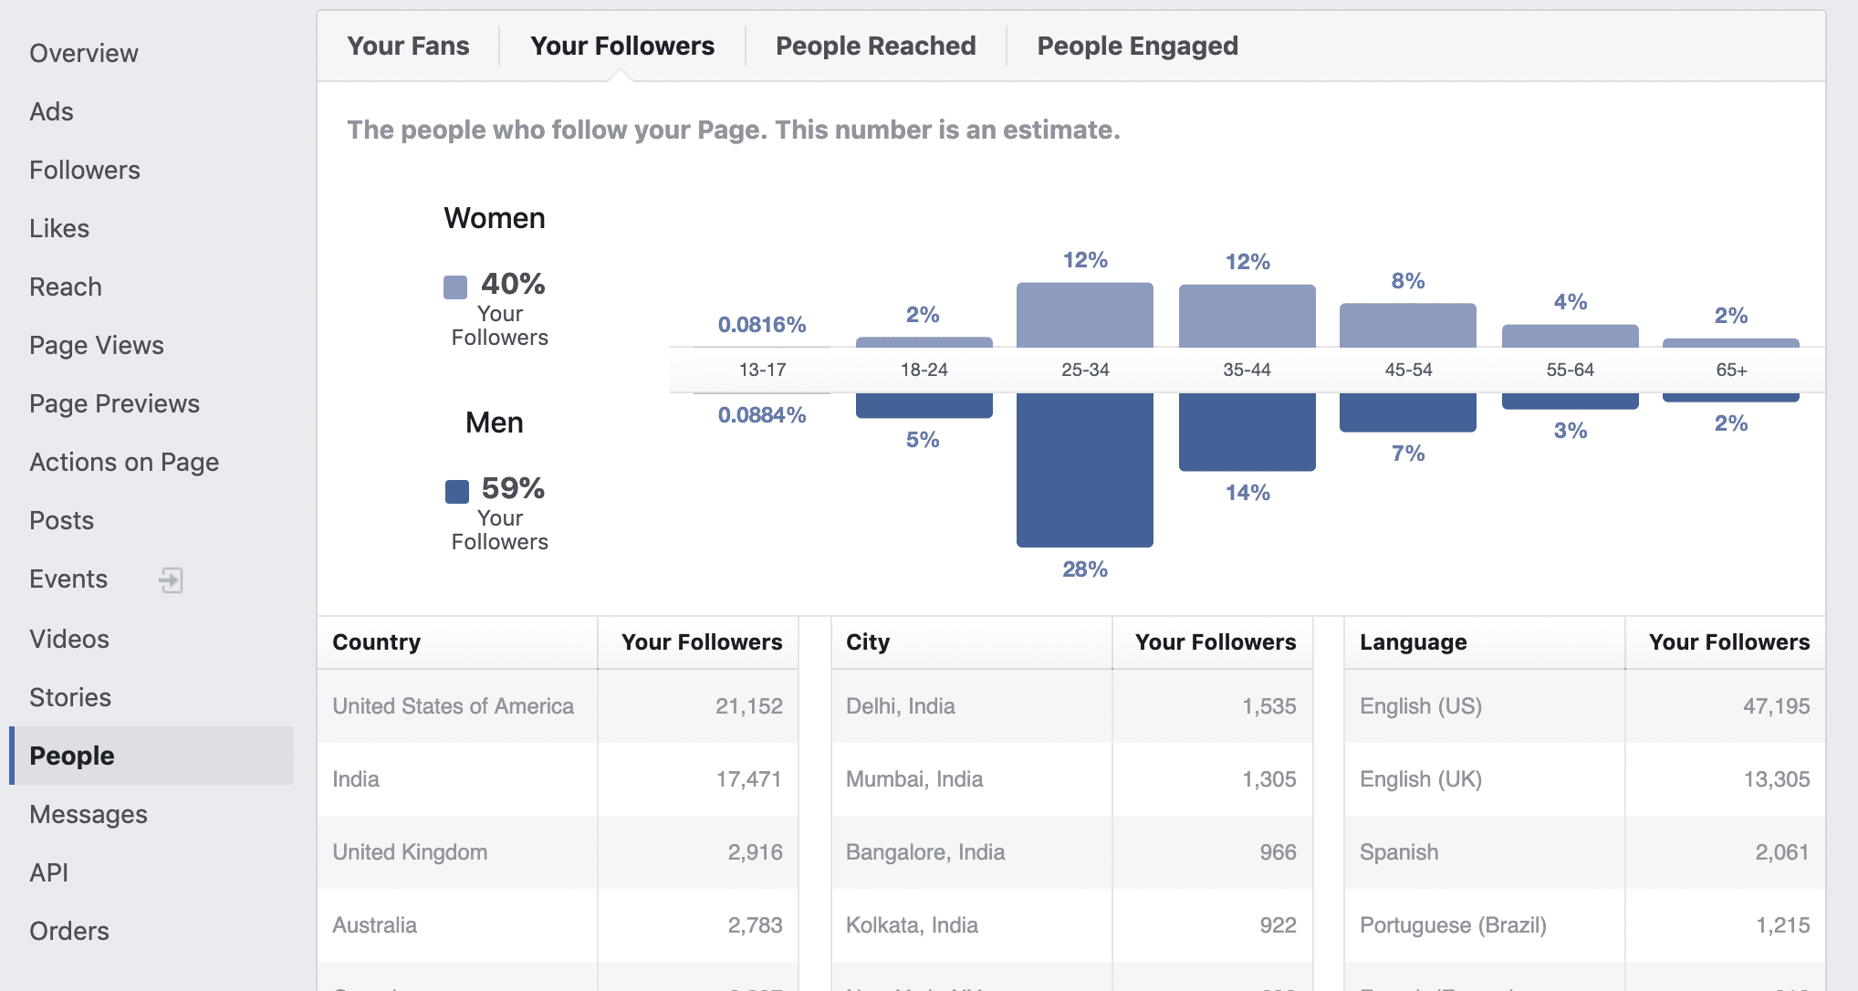Screen dimensions: 1858x991
Task: Select Stories in the left navigation
Action: tap(70, 698)
